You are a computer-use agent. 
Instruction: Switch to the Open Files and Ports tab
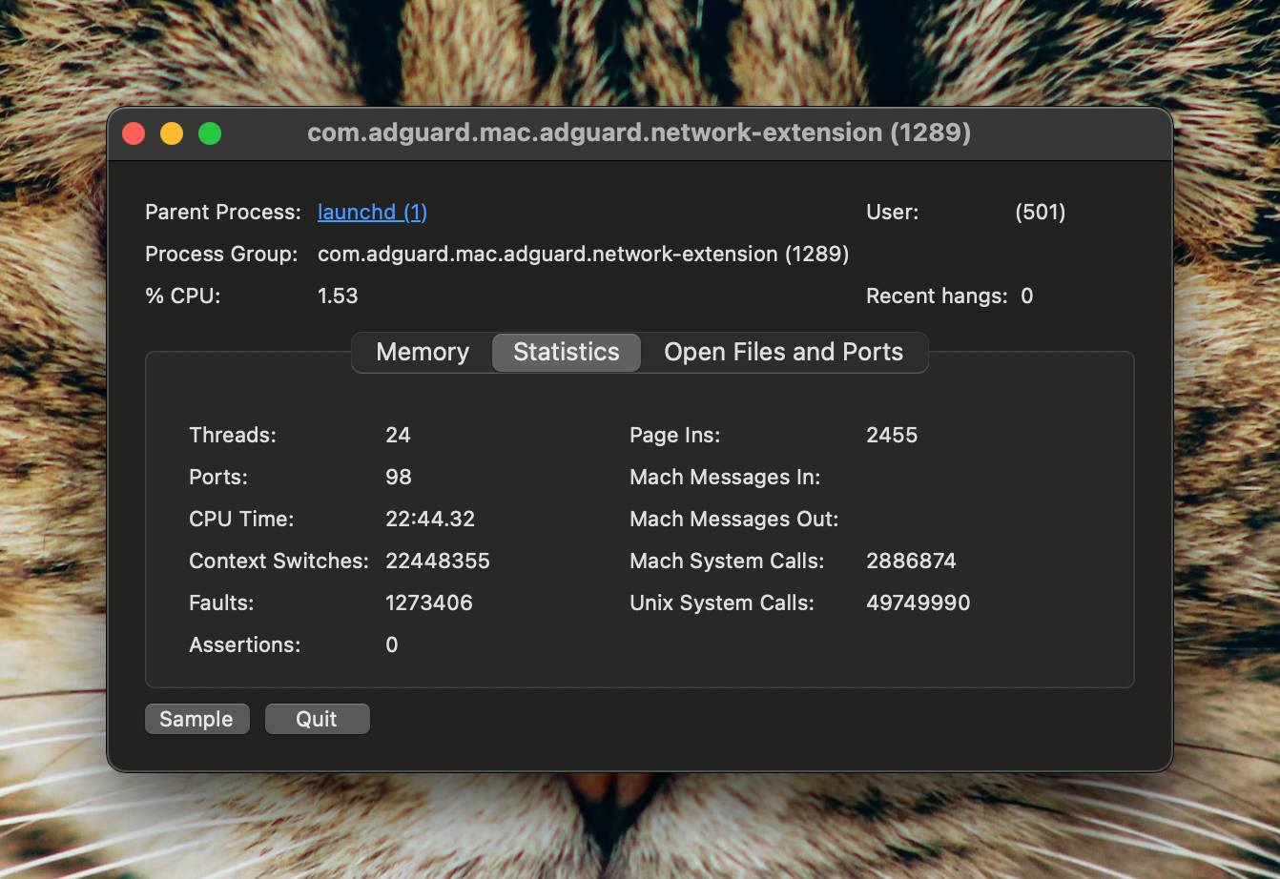(784, 352)
